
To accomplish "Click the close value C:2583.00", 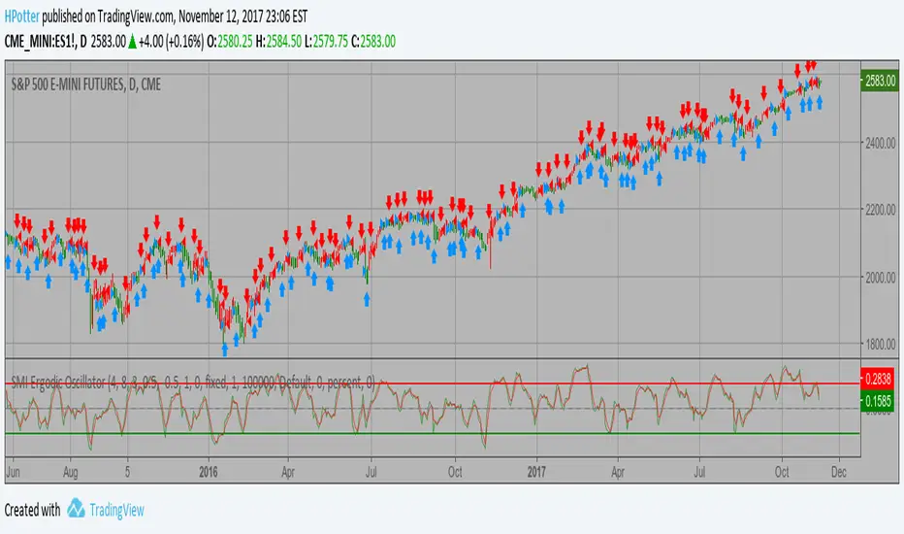I will (373, 42).
